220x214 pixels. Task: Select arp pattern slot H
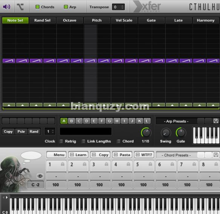117,121
